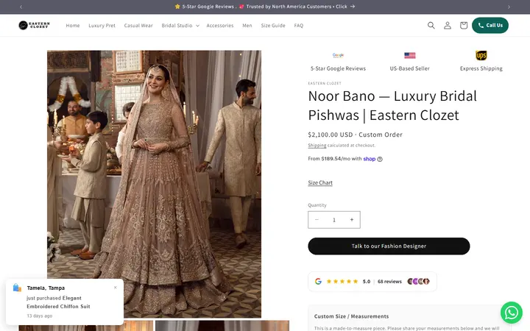
Task: Open Google 5.0 reviews widget
Action: 372,281
